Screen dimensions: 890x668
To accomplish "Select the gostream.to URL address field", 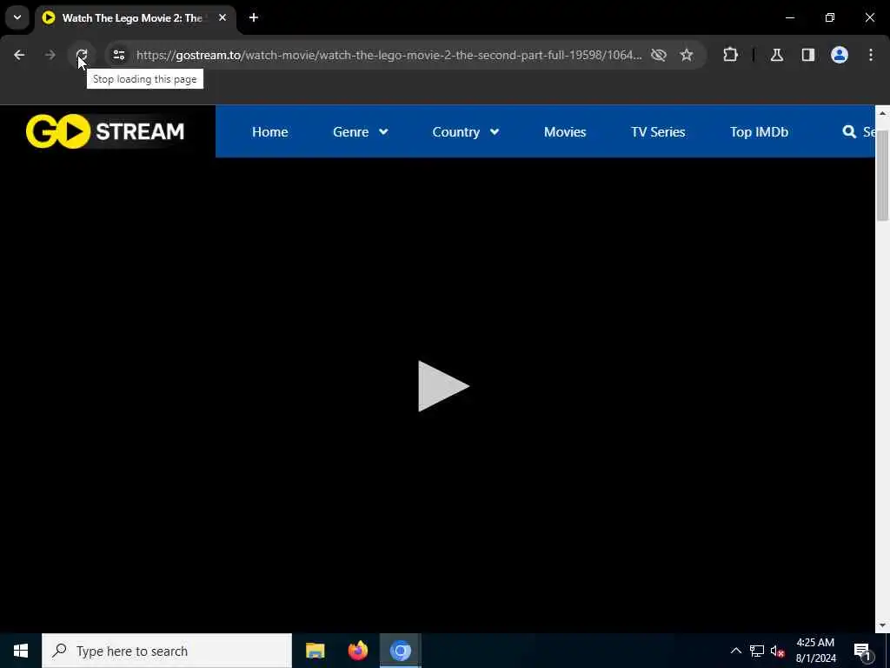I will 389,55.
